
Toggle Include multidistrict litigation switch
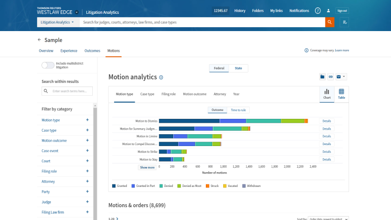(48, 65)
